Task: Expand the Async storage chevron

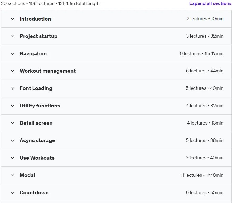Action: click(x=13, y=140)
